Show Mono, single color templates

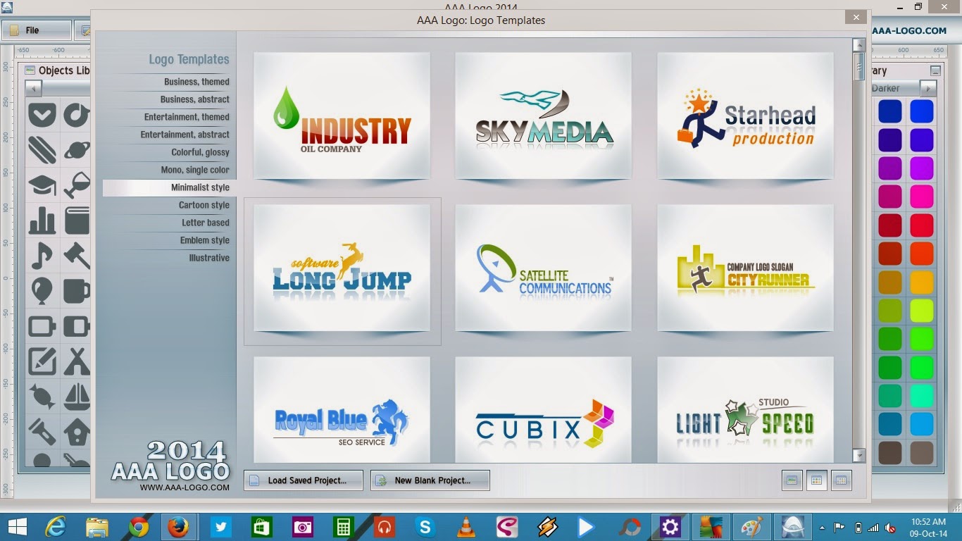coord(195,170)
